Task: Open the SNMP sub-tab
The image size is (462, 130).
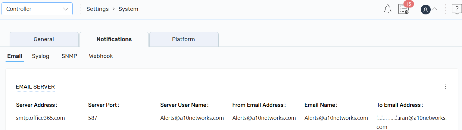Action: pyautogui.click(x=69, y=56)
